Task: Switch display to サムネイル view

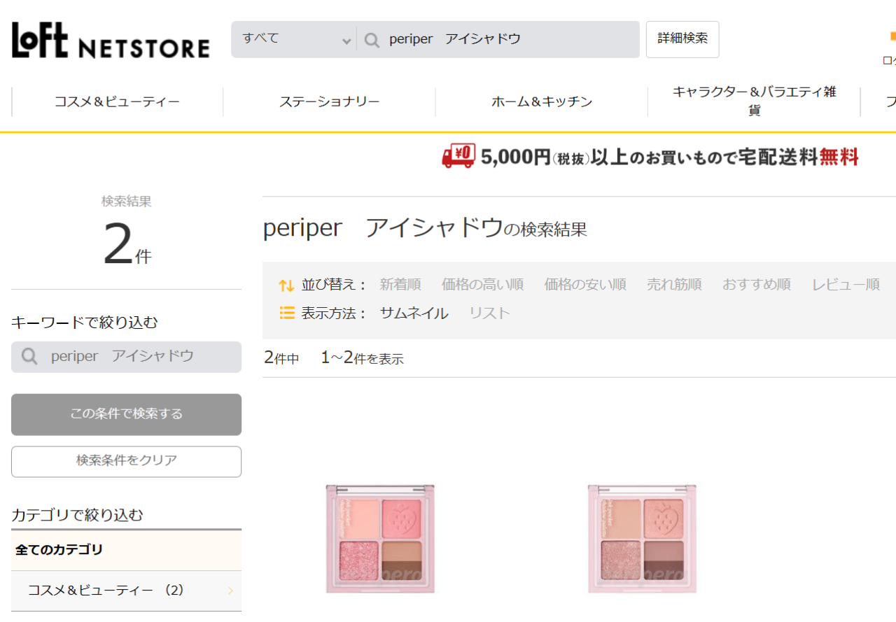Action: [414, 313]
